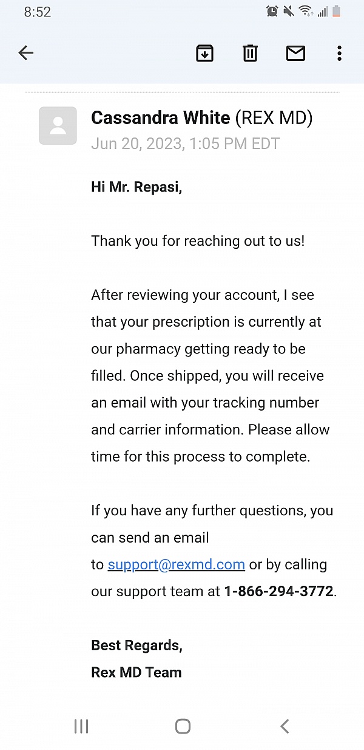Tap the muted sound status icon
Screen dimensions: 364x750
coord(289,12)
